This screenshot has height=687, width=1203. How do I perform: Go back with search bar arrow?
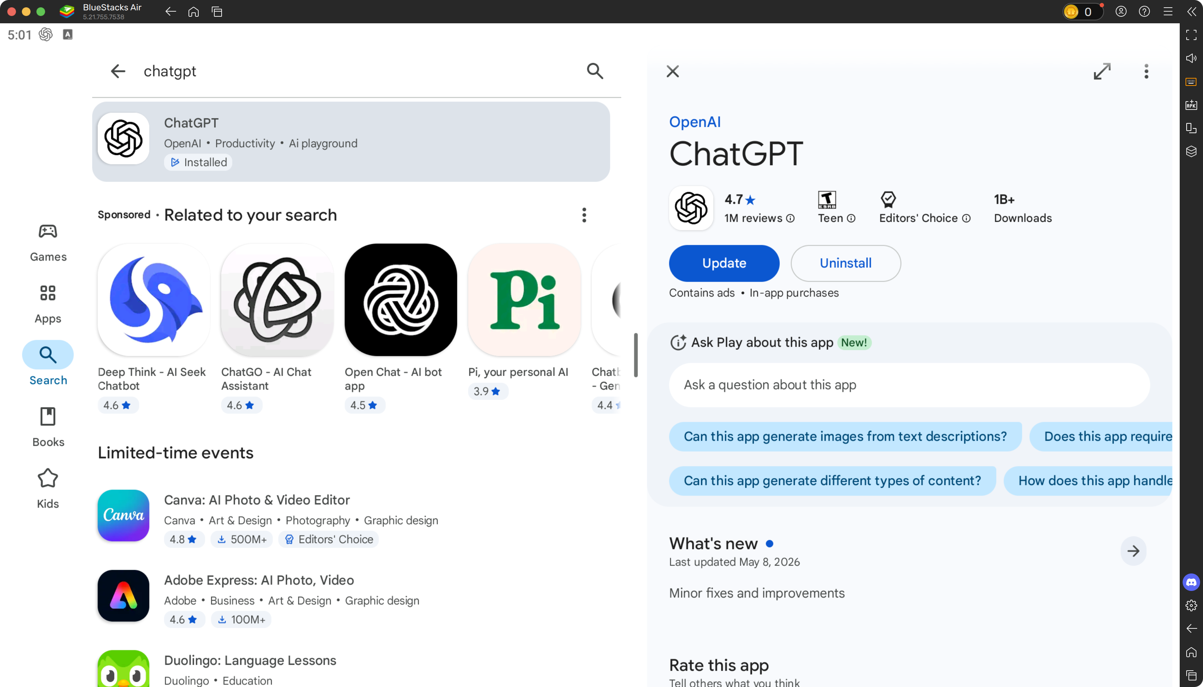[x=118, y=71]
